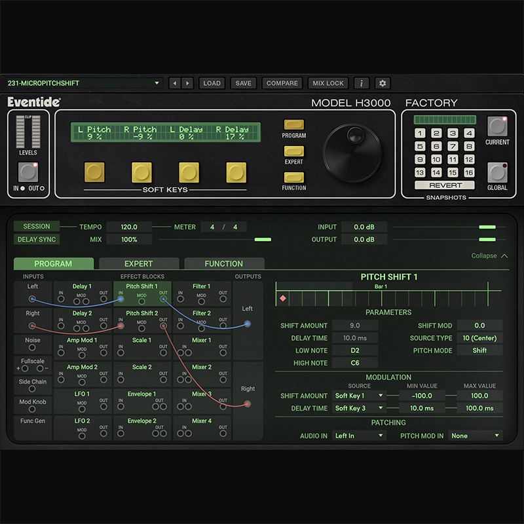Image resolution: width=524 pixels, height=524 pixels.
Task: Open Shift Amount modulation source dropdown
Action: (x=359, y=396)
